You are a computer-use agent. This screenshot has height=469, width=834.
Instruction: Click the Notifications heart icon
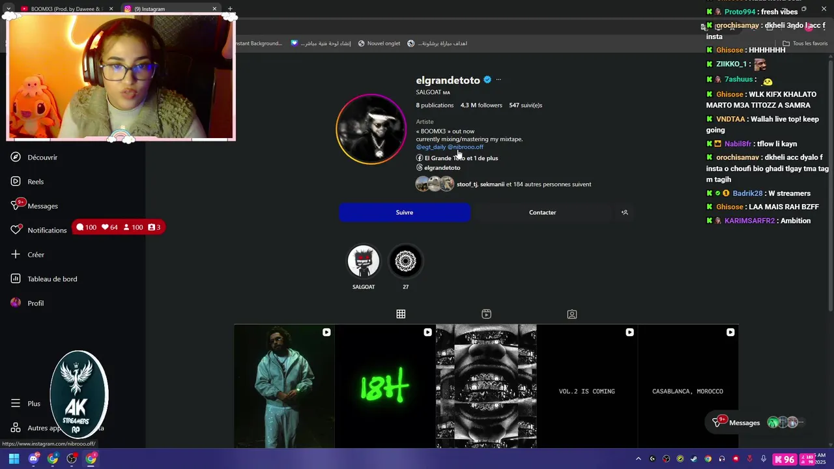pos(16,230)
